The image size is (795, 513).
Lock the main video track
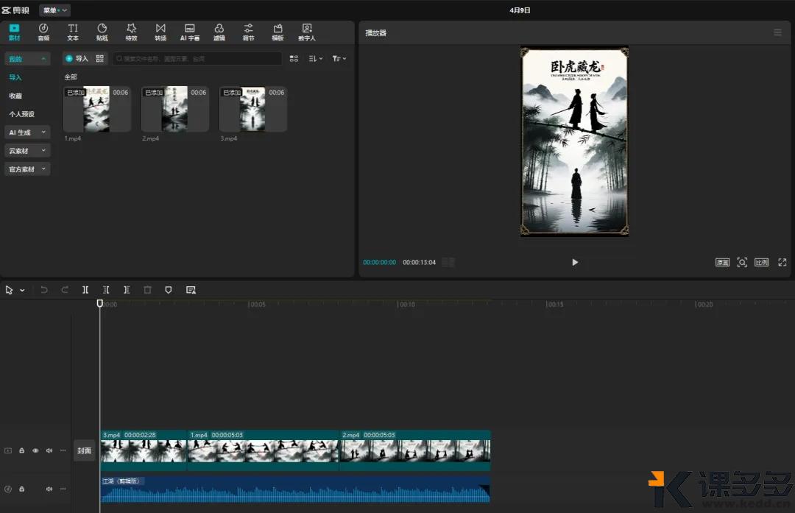21,450
